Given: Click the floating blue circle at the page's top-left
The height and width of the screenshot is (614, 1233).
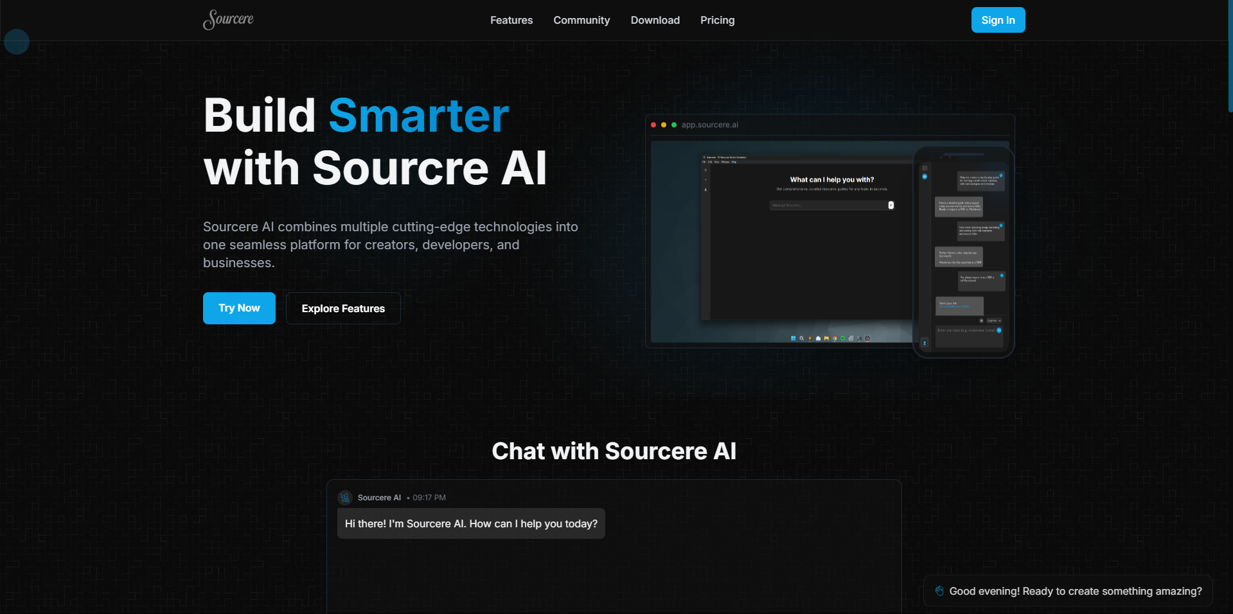Looking at the screenshot, I should pyautogui.click(x=17, y=42).
